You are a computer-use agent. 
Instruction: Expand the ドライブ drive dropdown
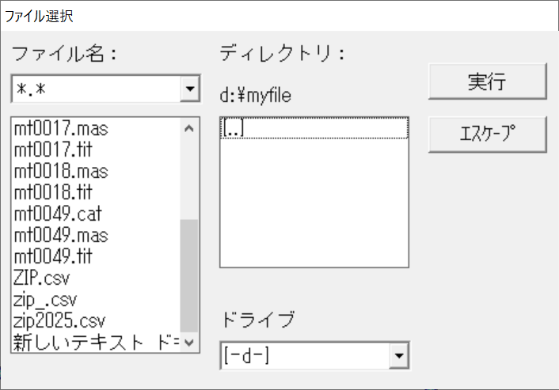(399, 357)
